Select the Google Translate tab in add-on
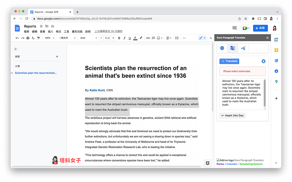Screen dimensions: 292x182 tap(232, 48)
